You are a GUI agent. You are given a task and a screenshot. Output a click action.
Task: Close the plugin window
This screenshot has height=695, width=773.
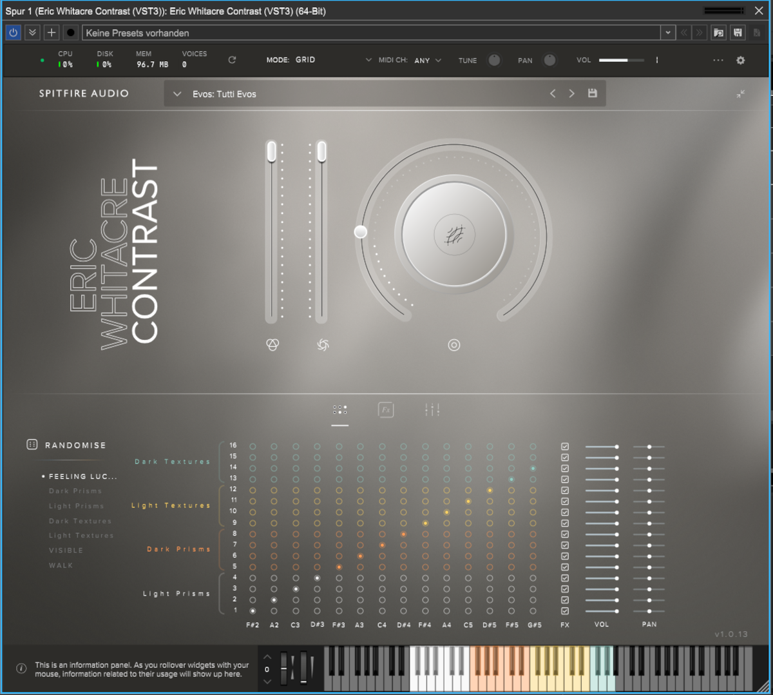759,10
